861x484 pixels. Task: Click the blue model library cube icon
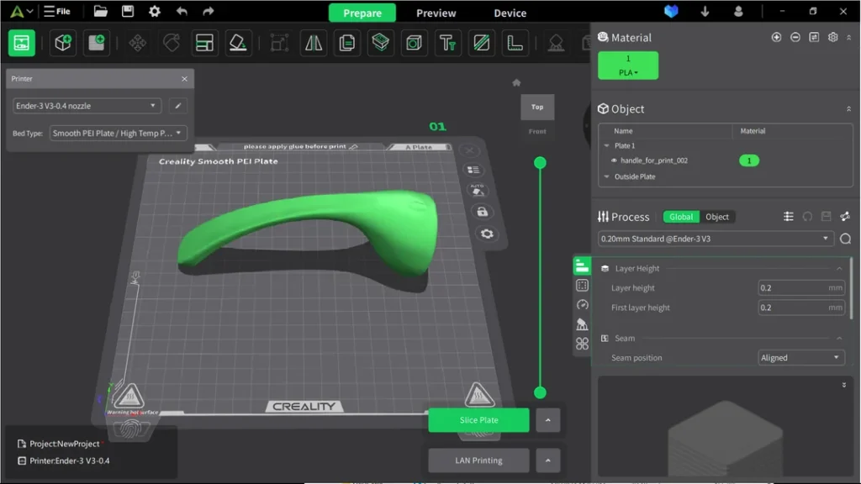[x=671, y=11]
